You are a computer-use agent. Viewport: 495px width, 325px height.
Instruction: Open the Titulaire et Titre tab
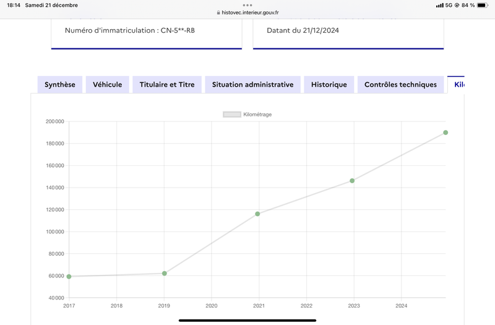click(x=167, y=85)
